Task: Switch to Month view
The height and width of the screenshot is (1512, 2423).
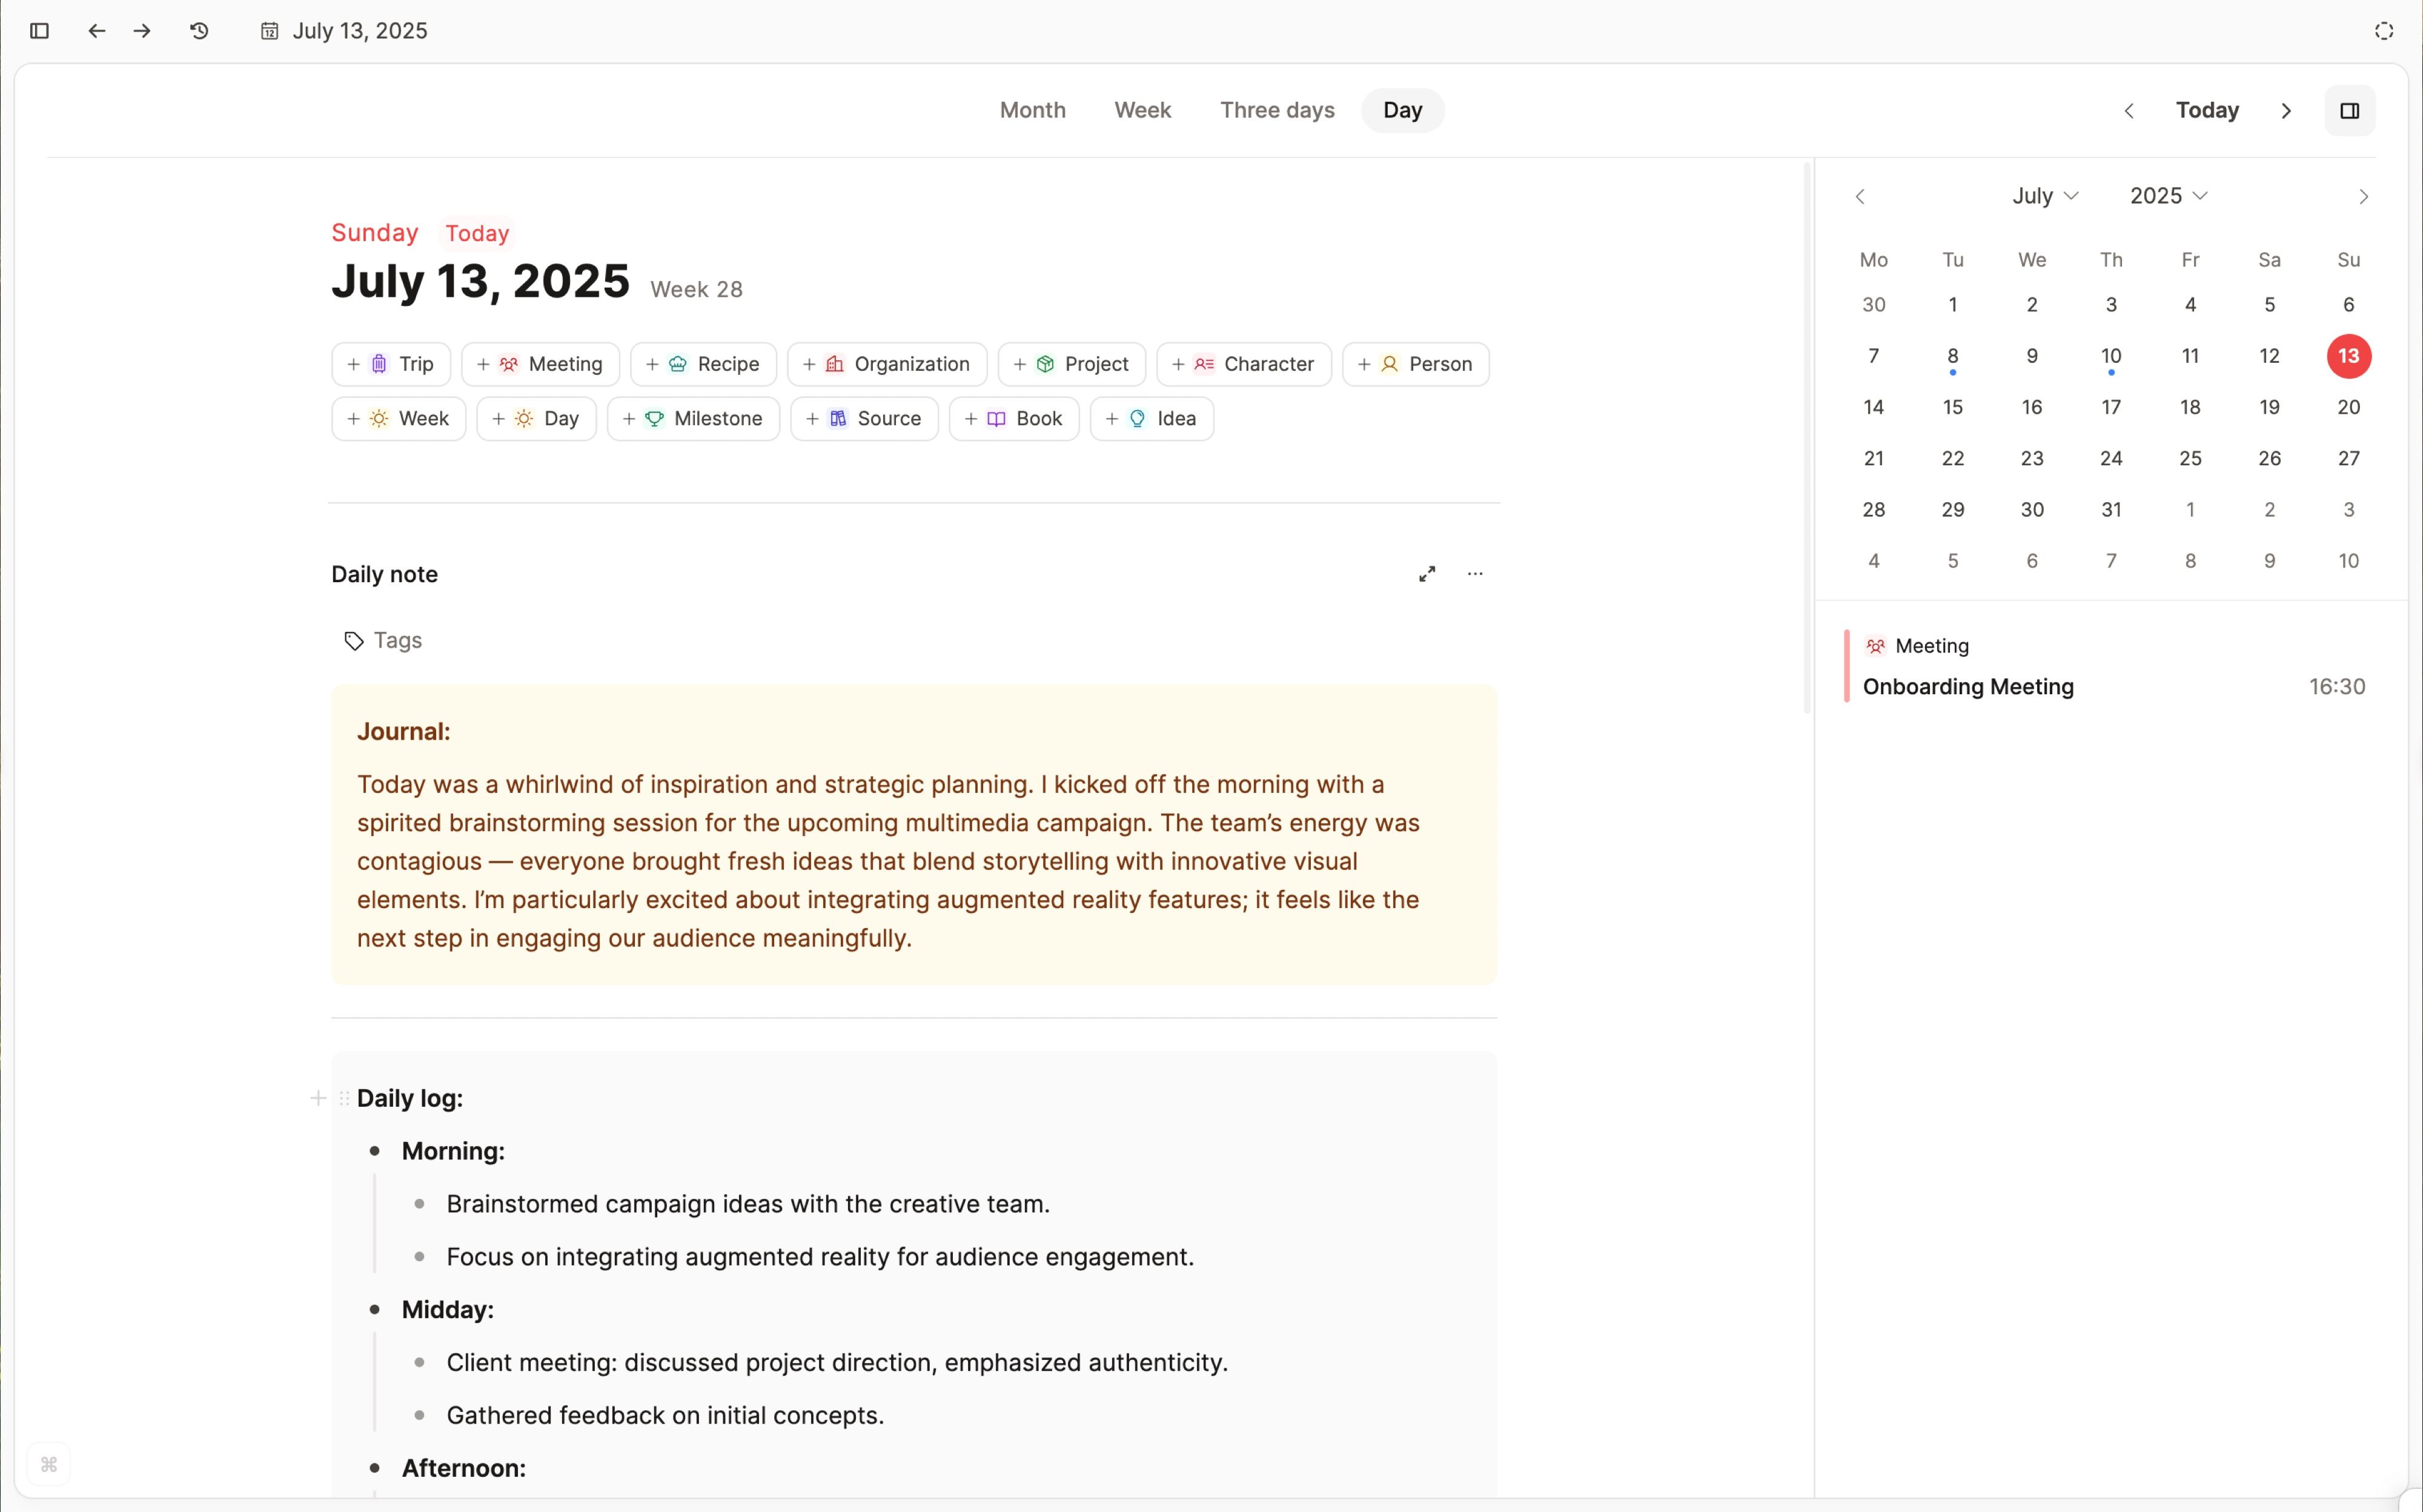Action: 1032,110
